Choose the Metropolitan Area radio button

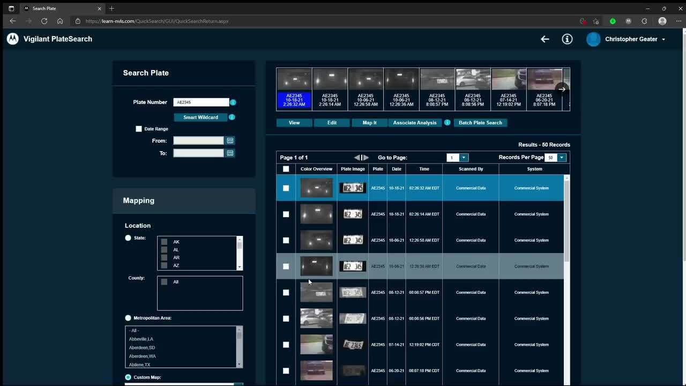[128, 318]
